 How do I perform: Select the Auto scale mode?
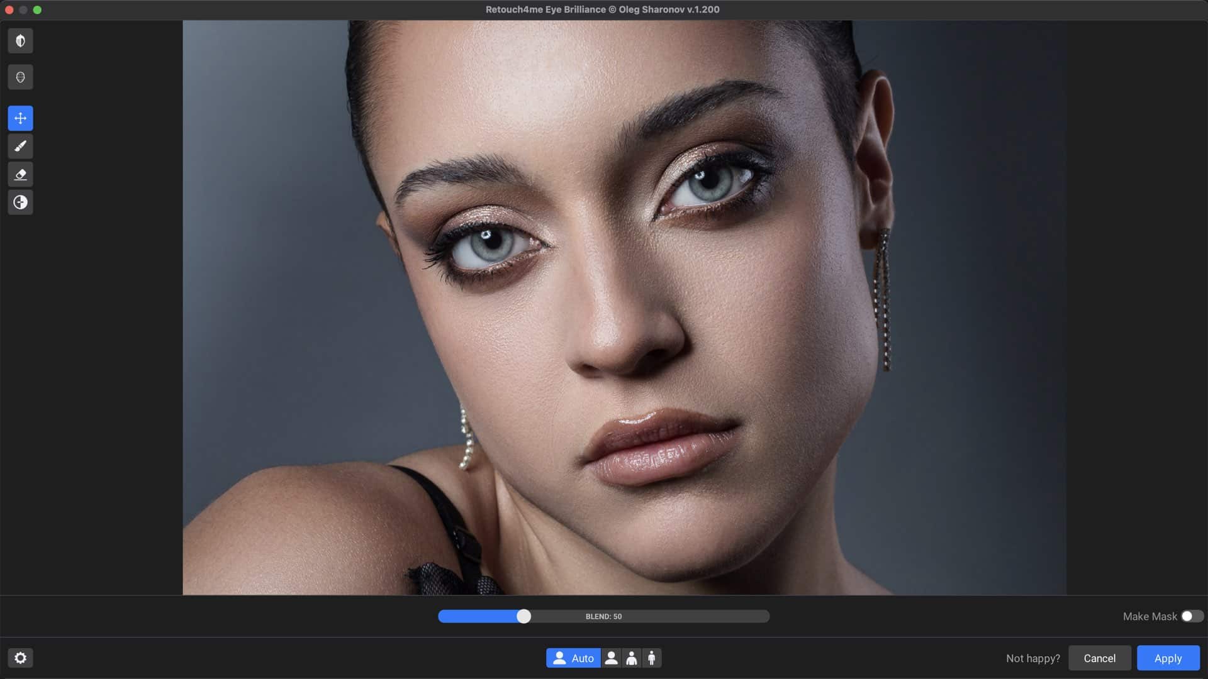pos(573,658)
